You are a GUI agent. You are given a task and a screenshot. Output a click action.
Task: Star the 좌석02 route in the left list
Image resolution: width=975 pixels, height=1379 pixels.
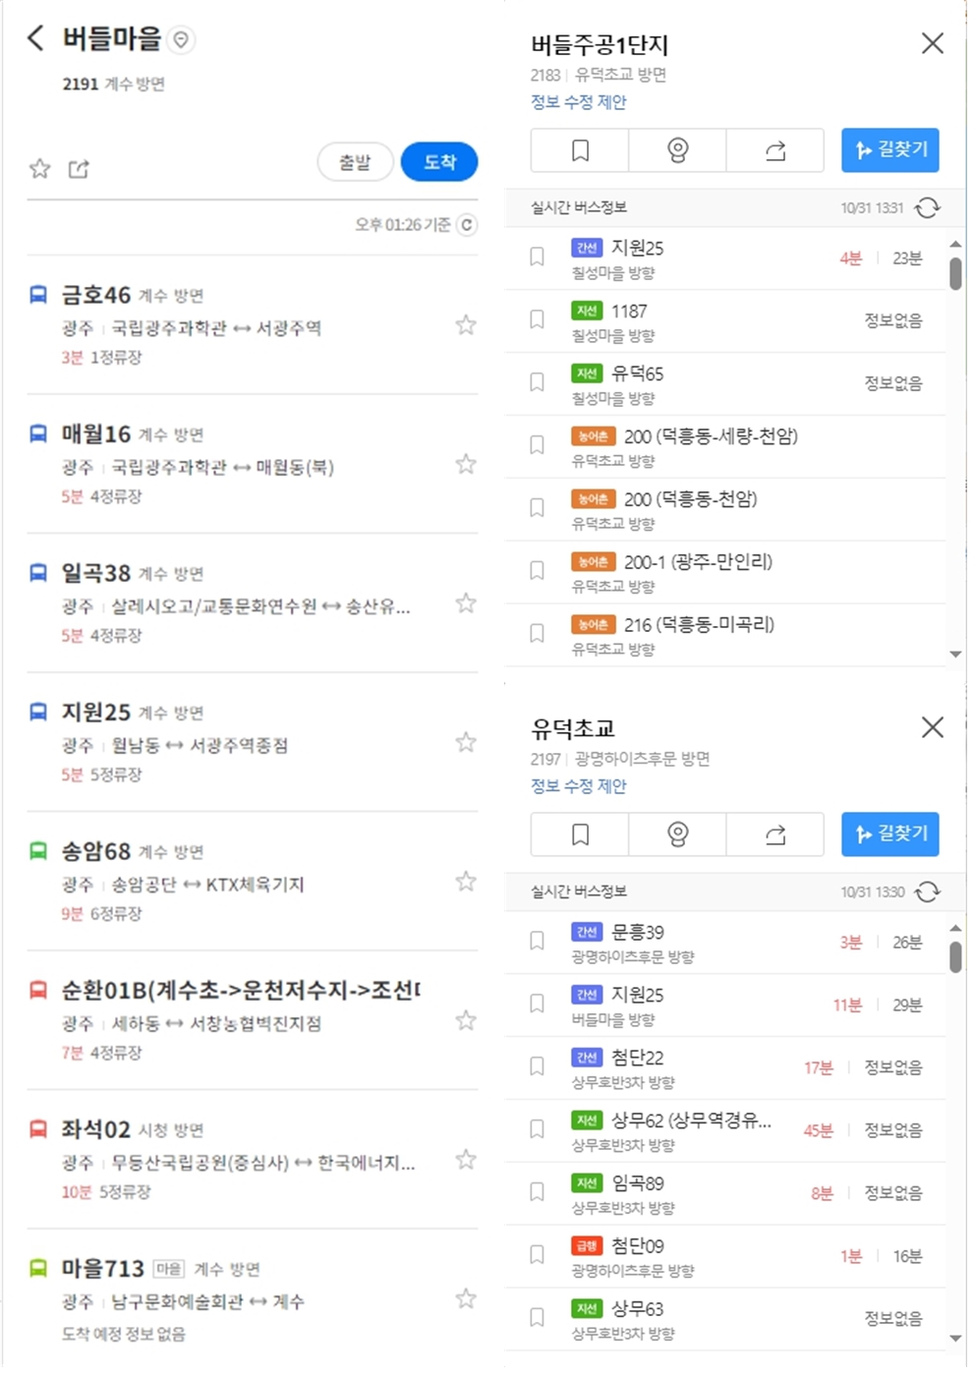coord(465,1158)
